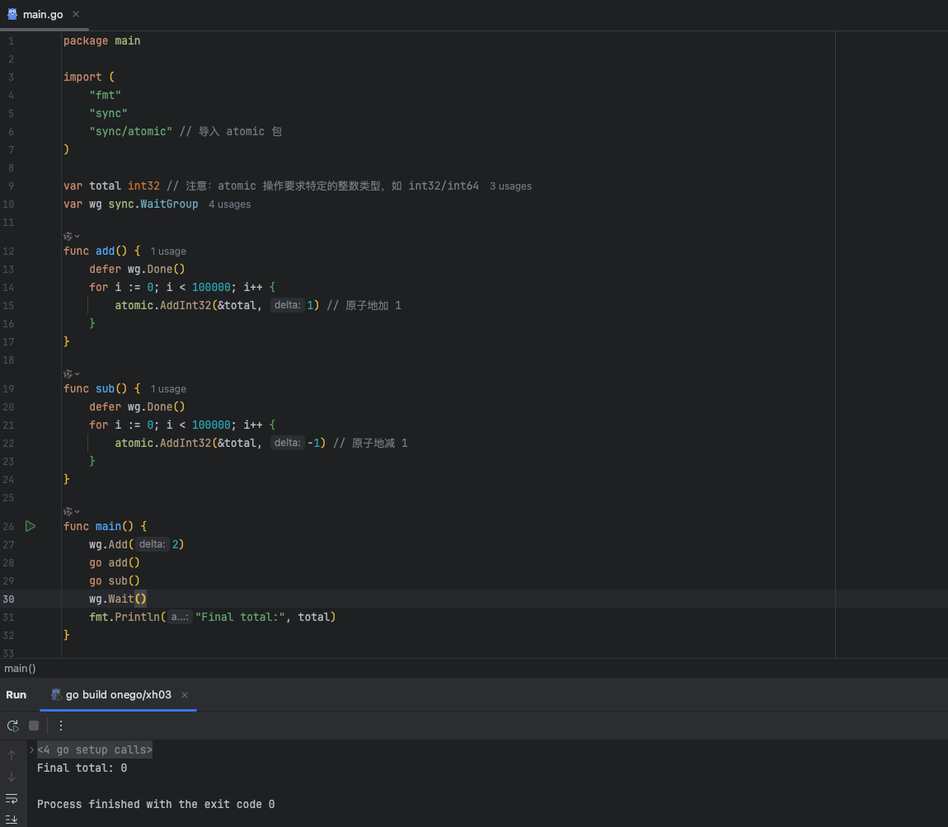The width and height of the screenshot is (948, 827).
Task: Click the a...: parameter hint in Println
Action: pos(180,618)
